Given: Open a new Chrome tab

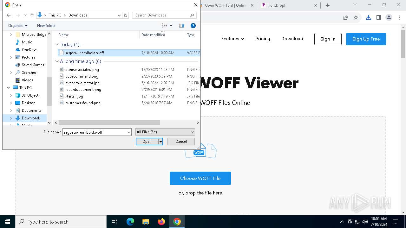Looking at the screenshot, I should click(x=328, y=5).
